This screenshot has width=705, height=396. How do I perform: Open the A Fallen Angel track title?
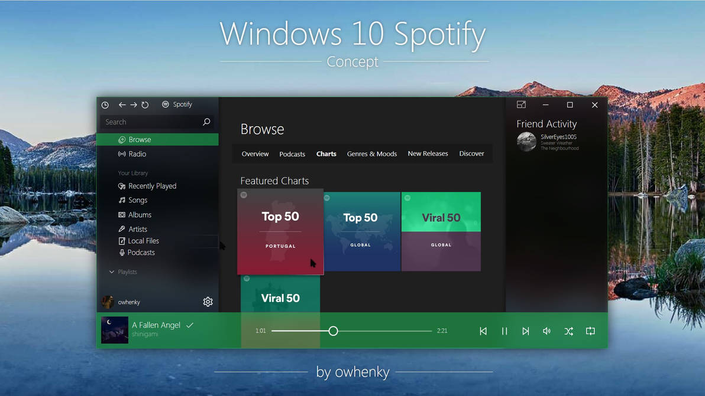coord(156,325)
